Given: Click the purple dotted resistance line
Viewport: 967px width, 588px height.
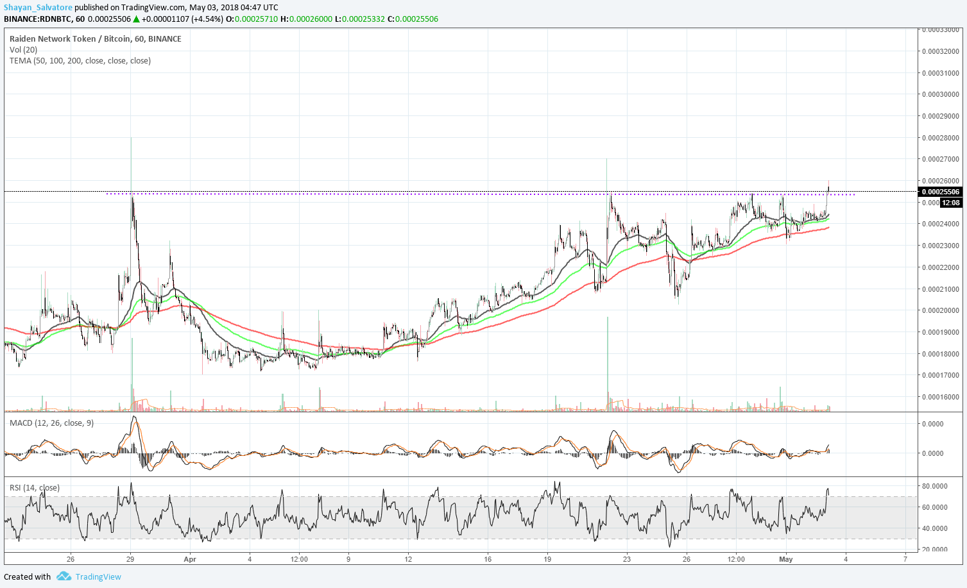Looking at the screenshot, I should pos(480,194).
